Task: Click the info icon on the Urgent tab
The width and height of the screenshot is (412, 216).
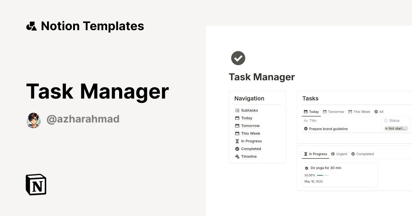Action: pos(333,154)
